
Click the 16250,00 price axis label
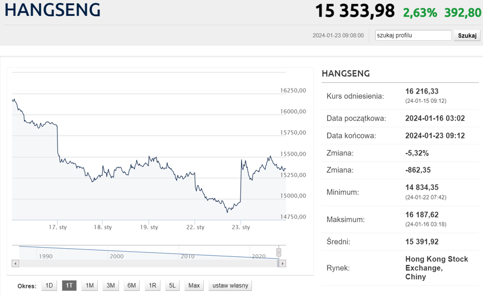tap(293, 91)
